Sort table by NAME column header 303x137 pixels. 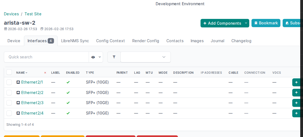[21, 73]
